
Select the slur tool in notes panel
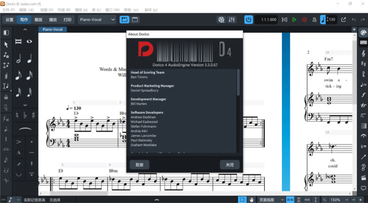24,128
